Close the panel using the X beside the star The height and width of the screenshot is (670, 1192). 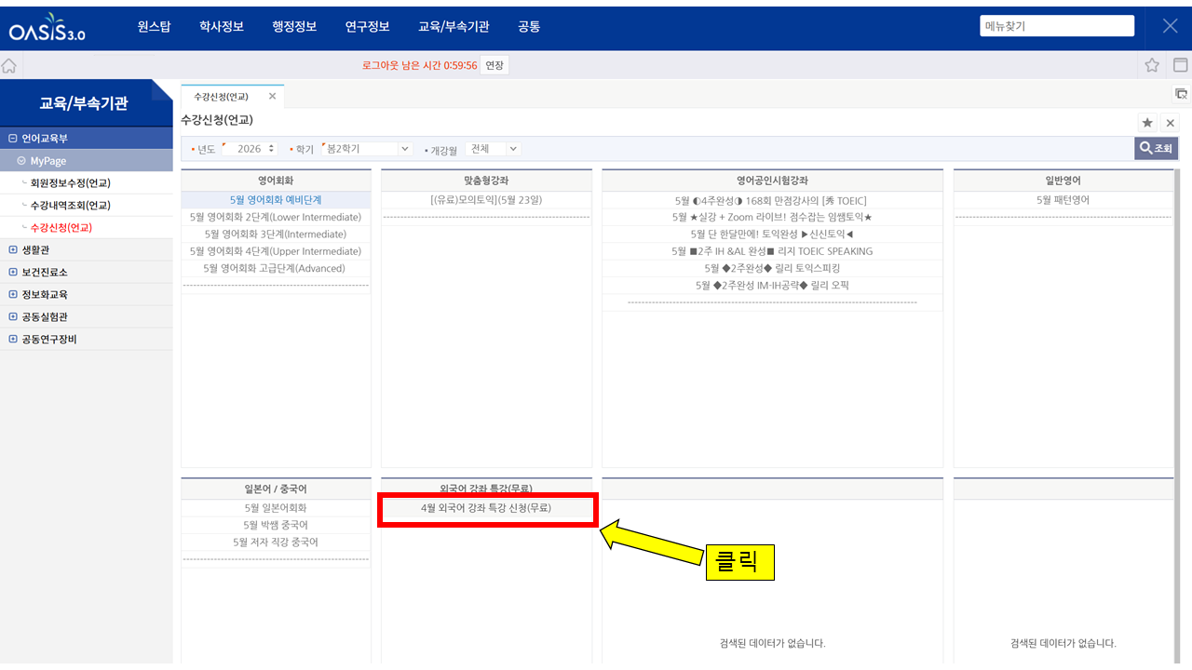pos(1170,123)
